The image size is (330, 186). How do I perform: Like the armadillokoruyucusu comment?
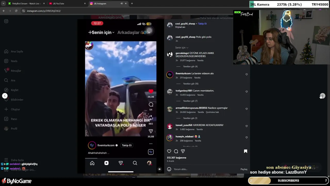[246, 109]
